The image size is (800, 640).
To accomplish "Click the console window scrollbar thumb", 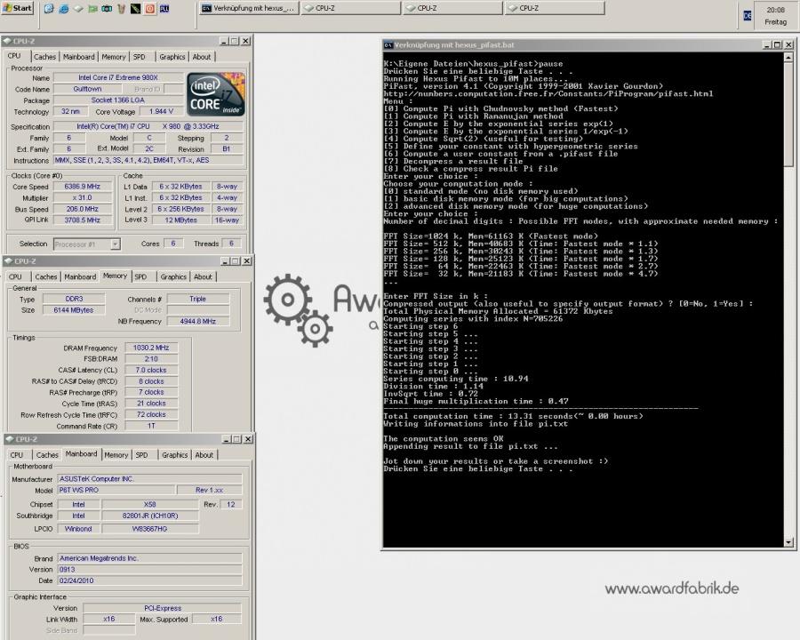I will coord(788,115).
